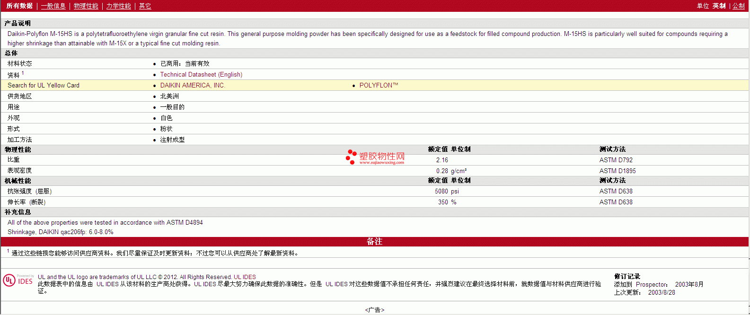Screen dimensions: 750x315
Task: Click the footnote 1 marker beside 资料
Action: pyautogui.click(x=23, y=73)
